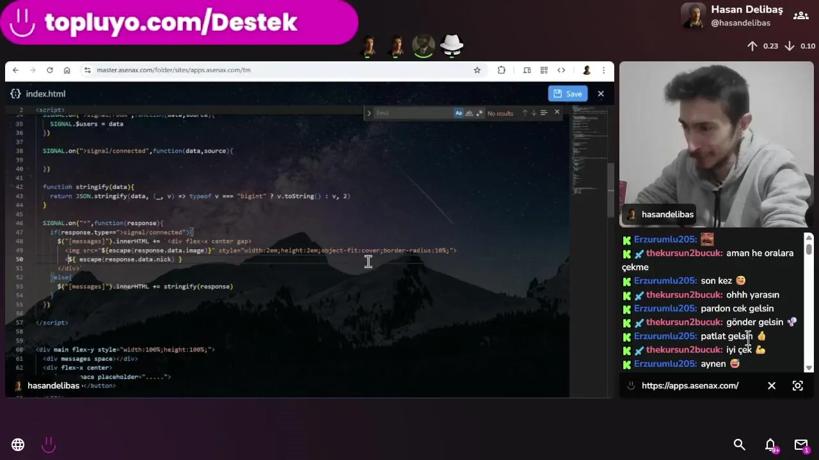Open notifications bell with 9+ badge

point(771,445)
